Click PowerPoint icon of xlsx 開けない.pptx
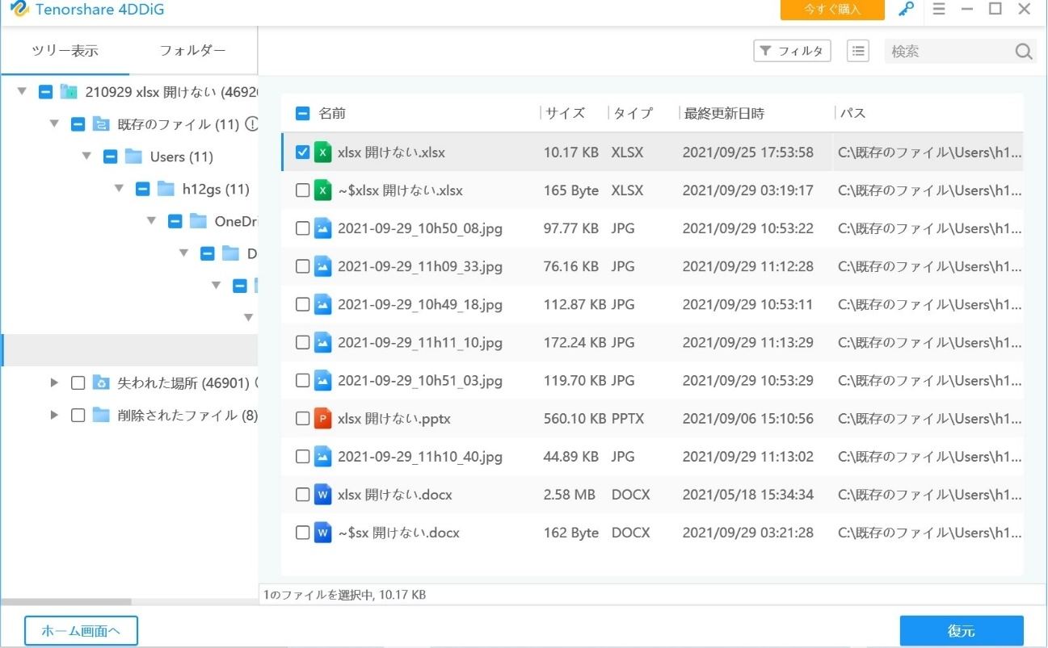The width and height of the screenshot is (1048, 648). coord(323,419)
